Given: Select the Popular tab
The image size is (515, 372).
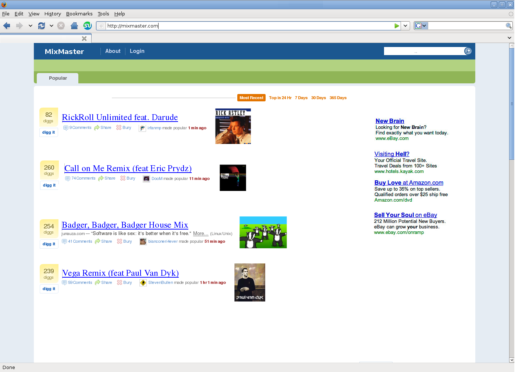Looking at the screenshot, I should coord(58,78).
